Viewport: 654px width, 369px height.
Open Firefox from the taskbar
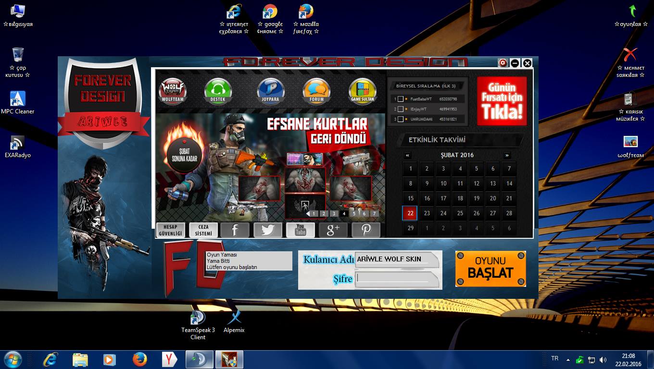[x=140, y=359]
